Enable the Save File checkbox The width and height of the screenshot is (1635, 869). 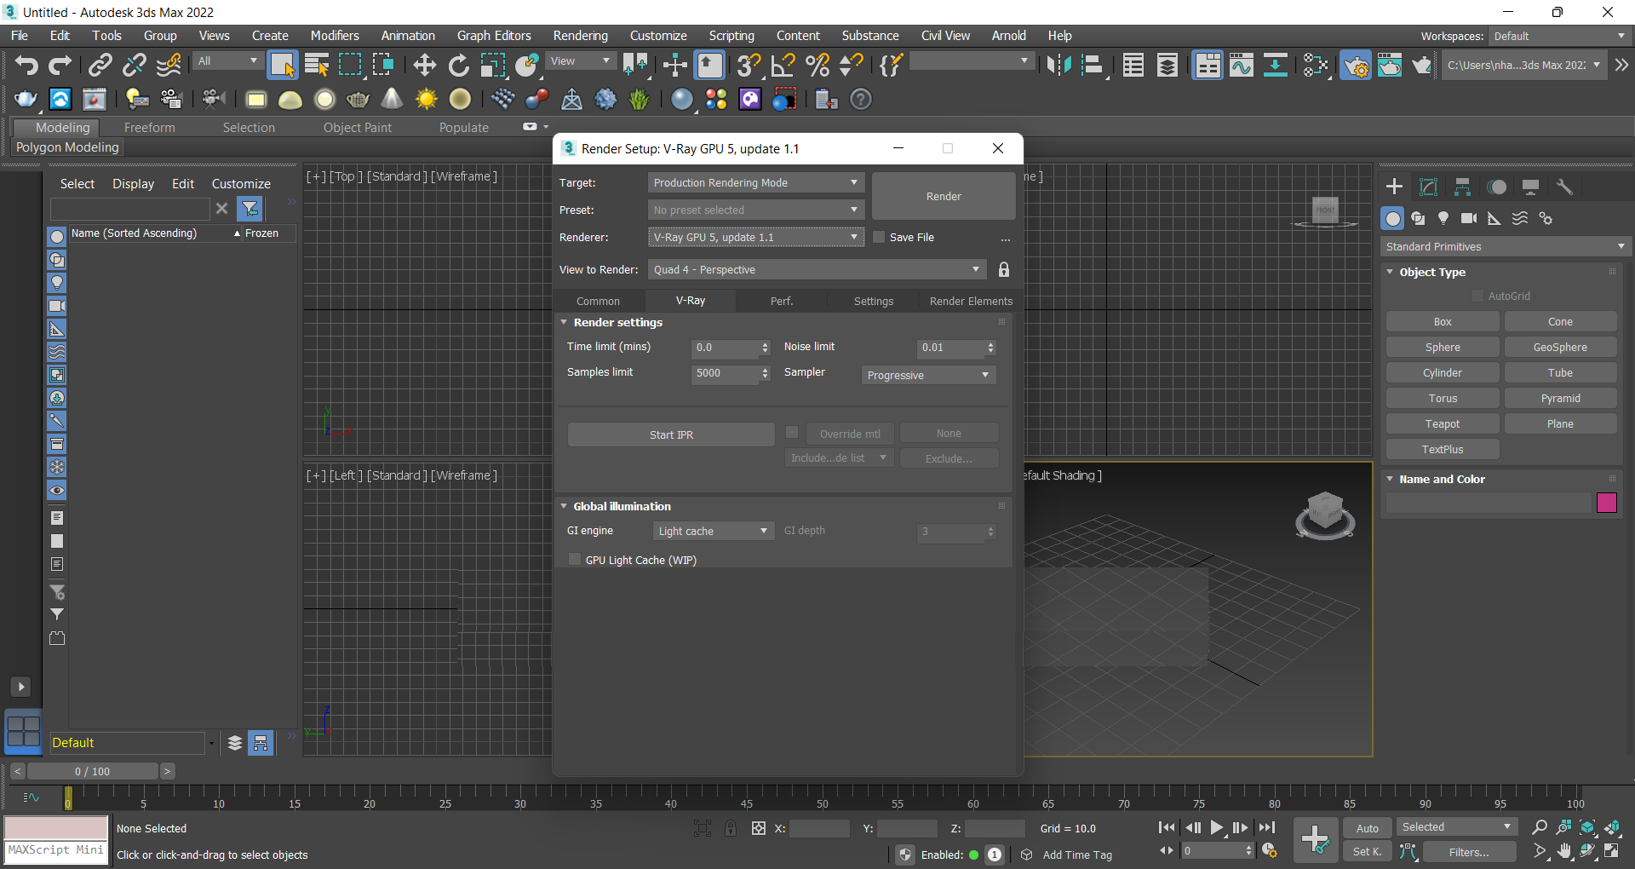(x=879, y=238)
